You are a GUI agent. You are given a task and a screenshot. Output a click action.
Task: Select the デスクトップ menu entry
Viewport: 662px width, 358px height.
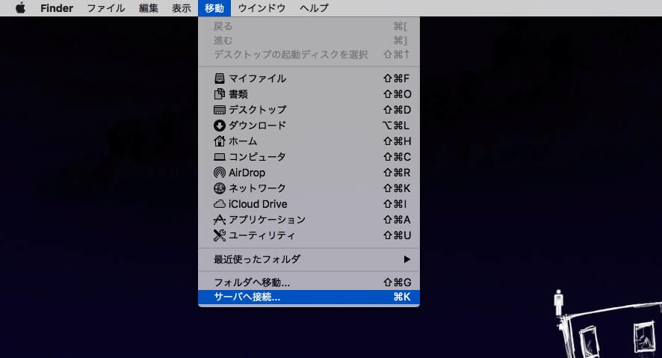[x=309, y=110]
